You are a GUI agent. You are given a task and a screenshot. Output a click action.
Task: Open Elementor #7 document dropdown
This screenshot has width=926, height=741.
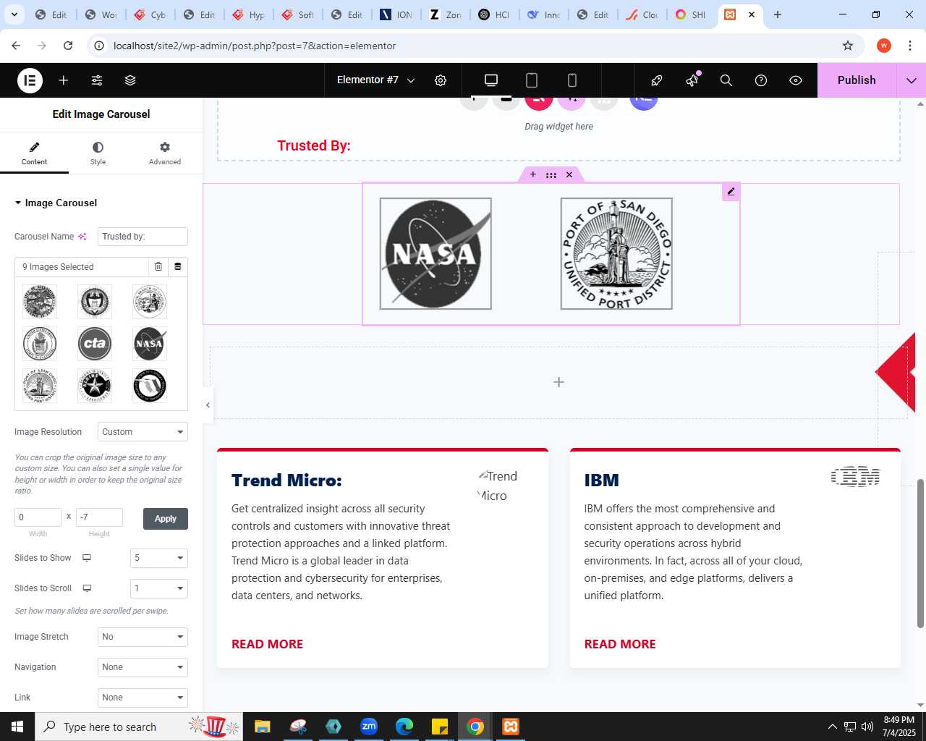(375, 80)
